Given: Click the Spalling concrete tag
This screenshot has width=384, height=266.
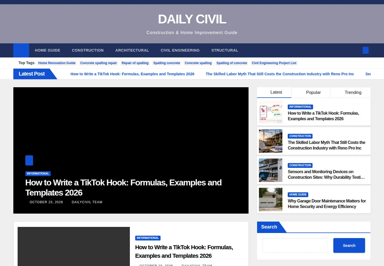Looking at the screenshot, I should [167, 63].
